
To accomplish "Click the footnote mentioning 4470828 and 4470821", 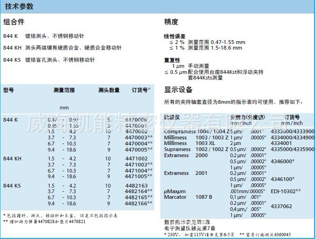I will (44, 222).
